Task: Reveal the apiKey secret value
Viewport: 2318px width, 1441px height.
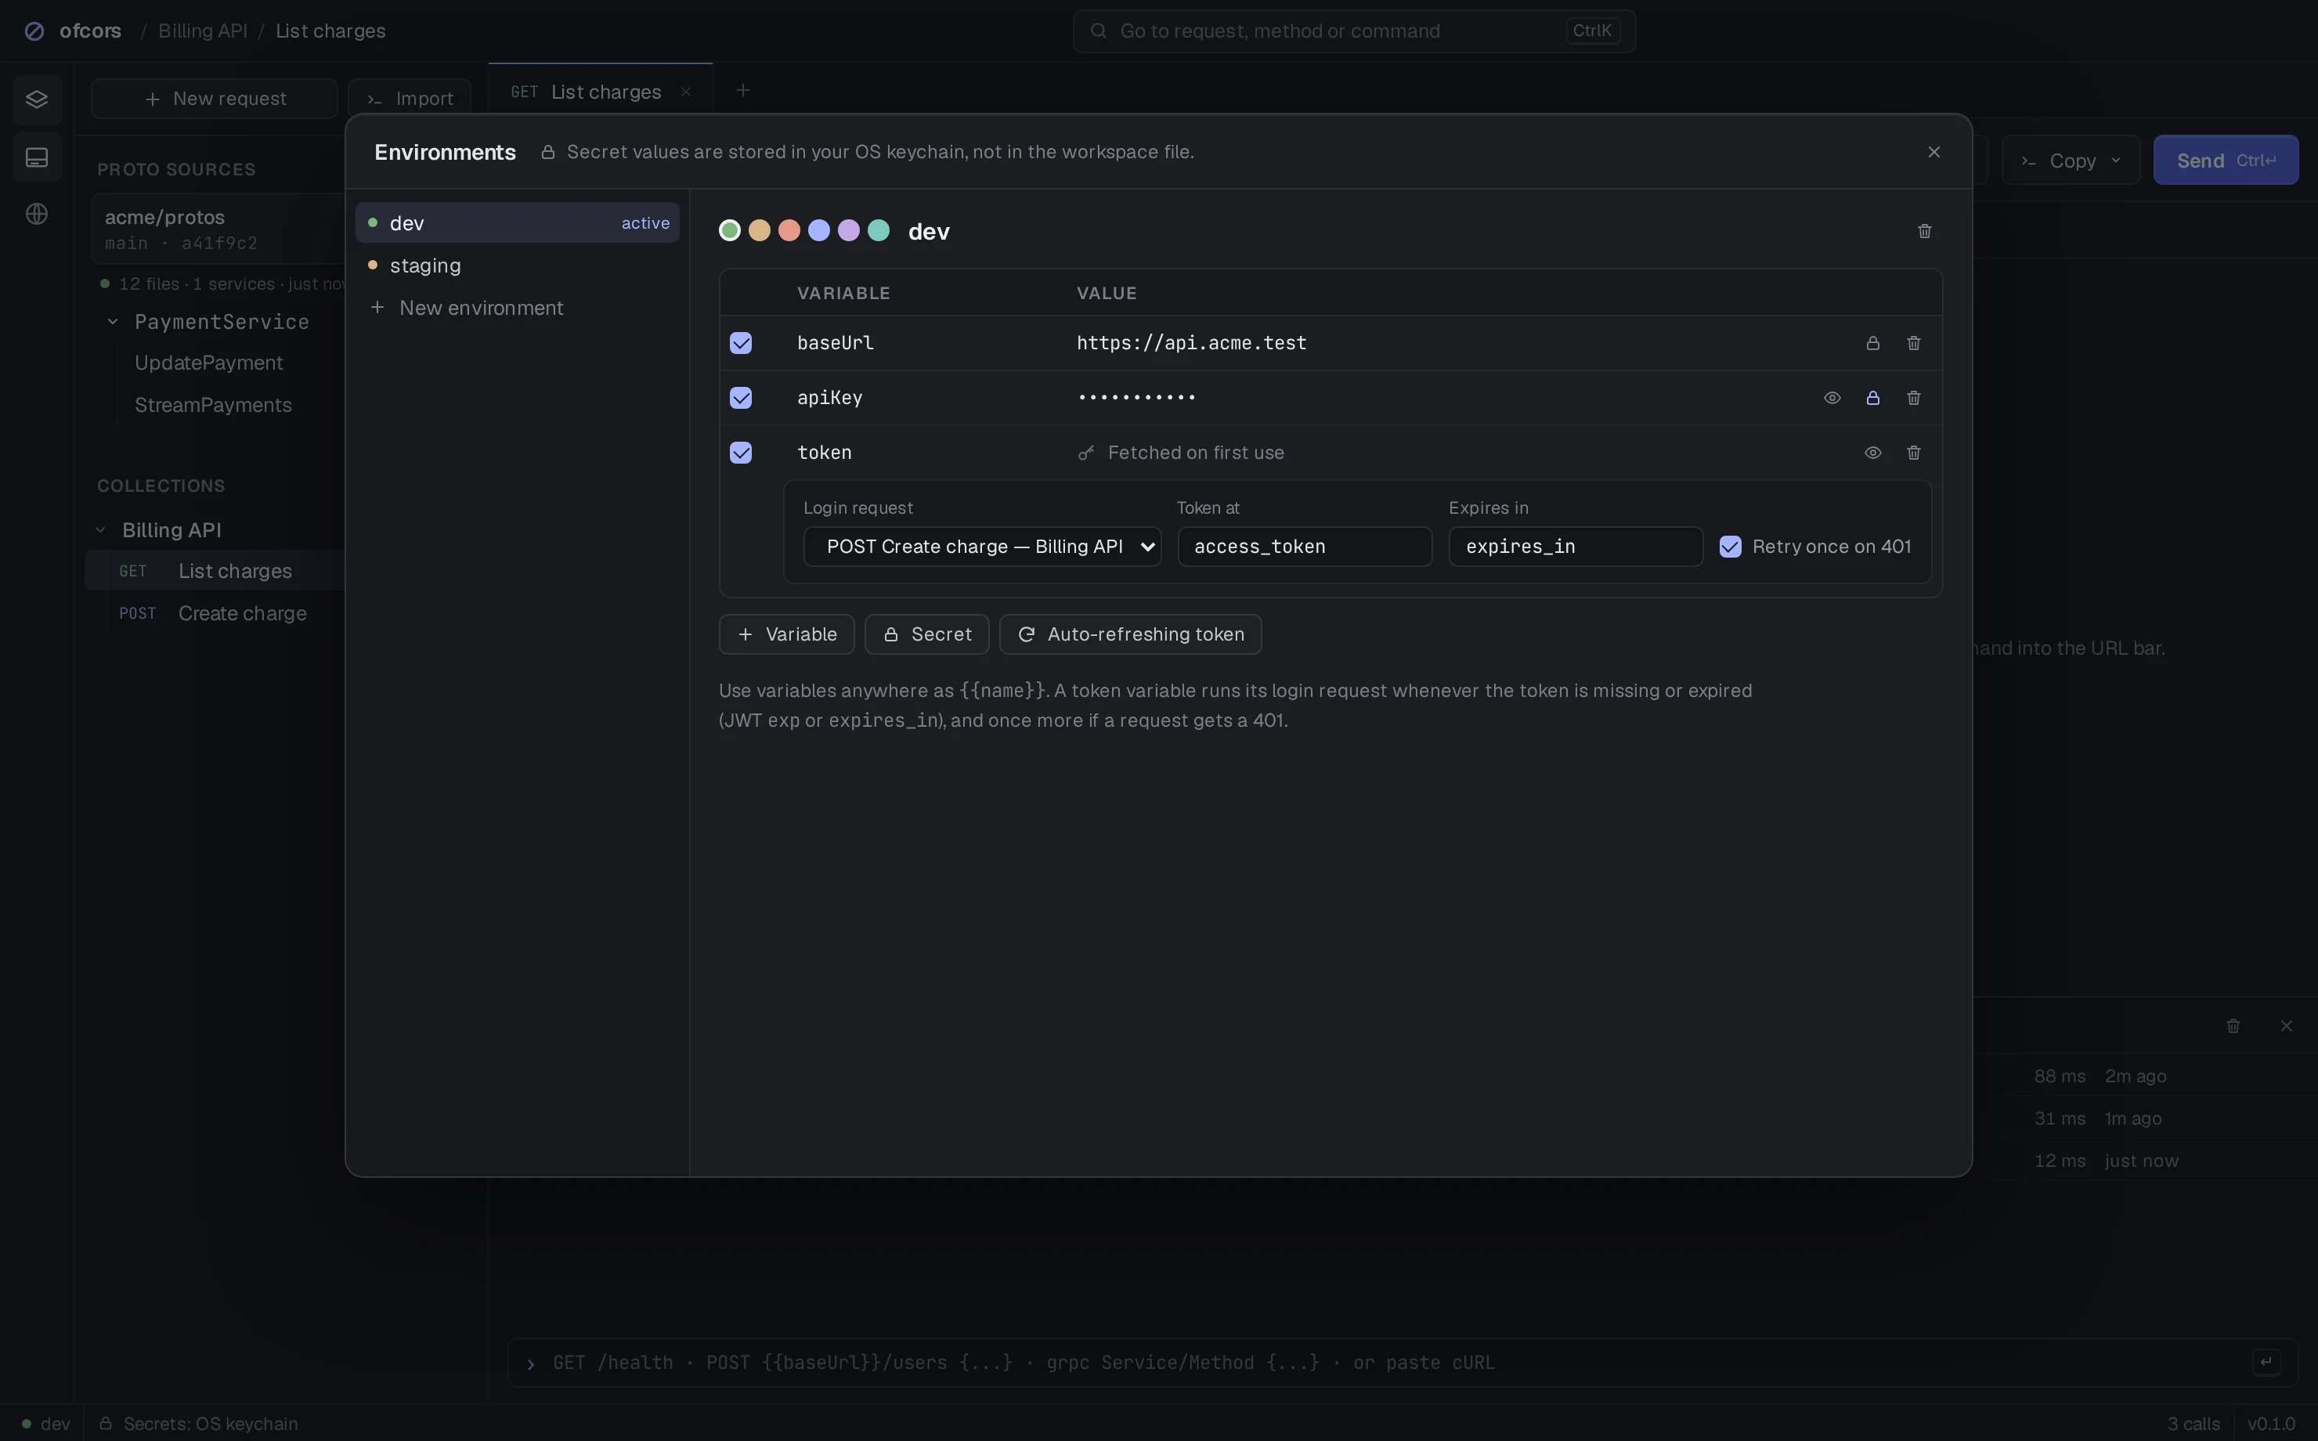Action: (1831, 399)
